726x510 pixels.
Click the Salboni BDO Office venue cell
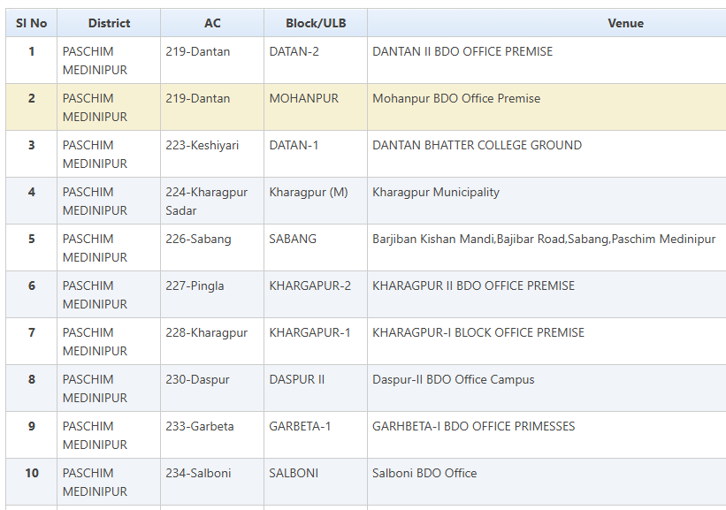pyautogui.click(x=424, y=474)
